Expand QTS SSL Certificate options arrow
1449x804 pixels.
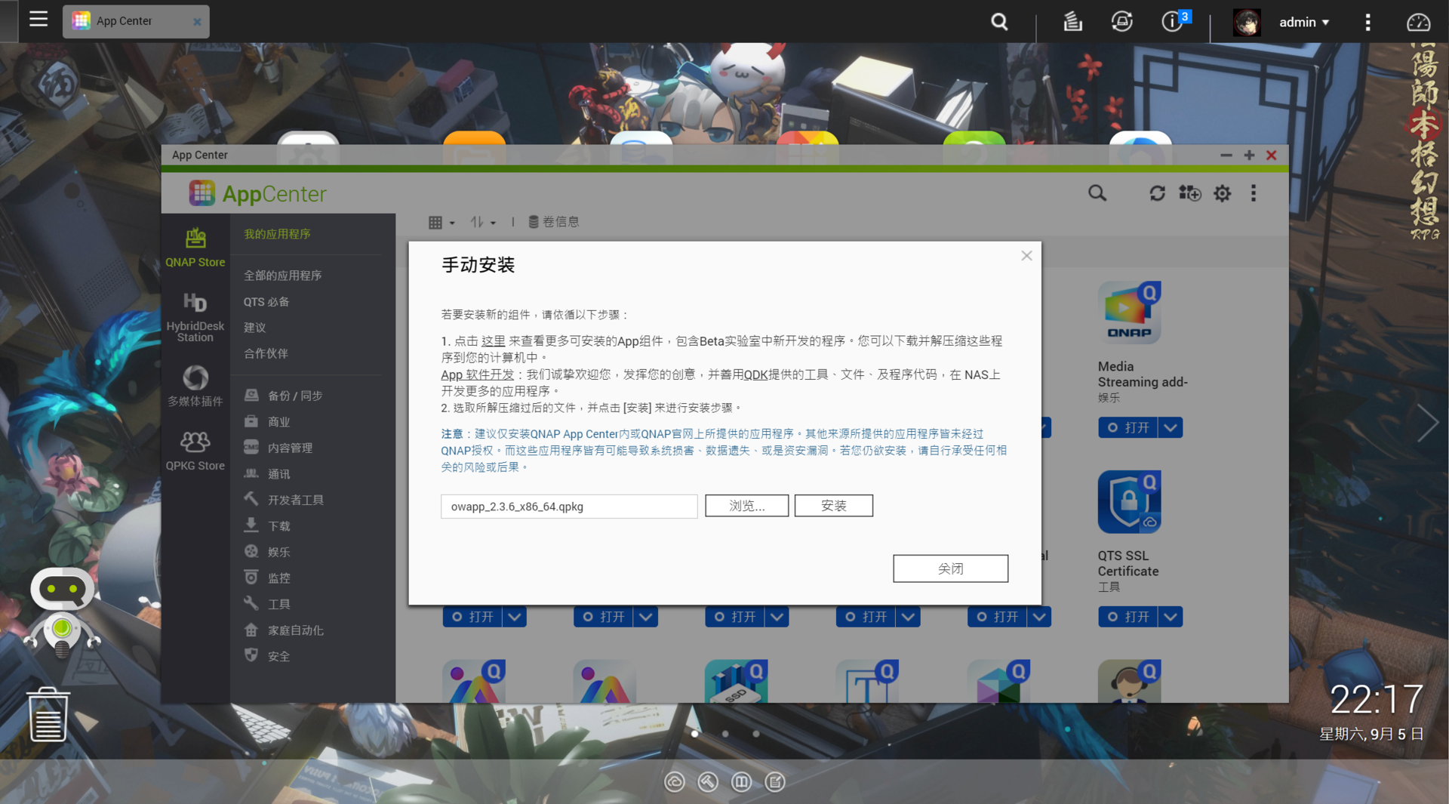pos(1171,617)
